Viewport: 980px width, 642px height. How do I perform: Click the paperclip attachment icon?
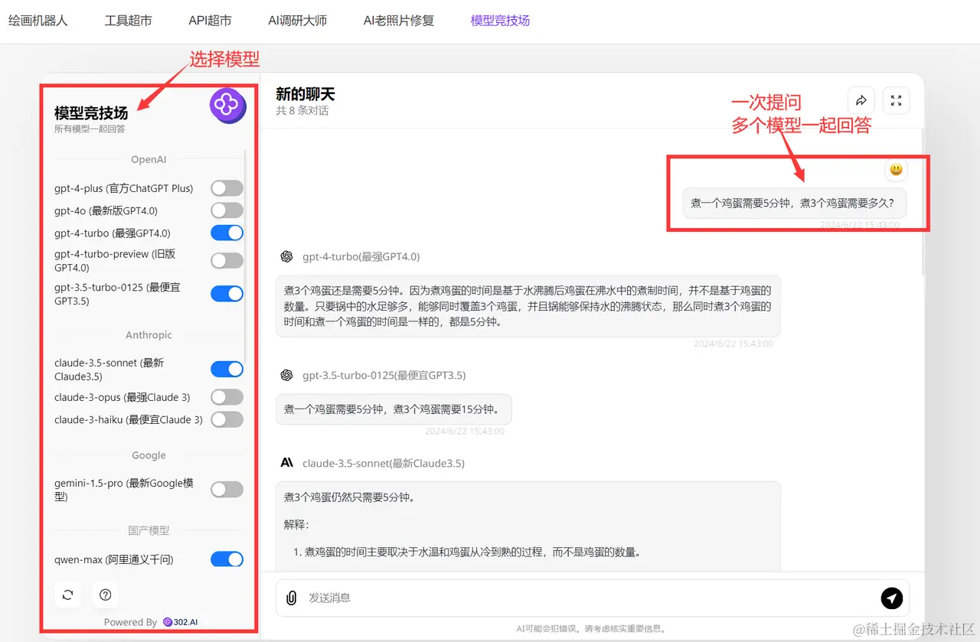pyautogui.click(x=291, y=598)
